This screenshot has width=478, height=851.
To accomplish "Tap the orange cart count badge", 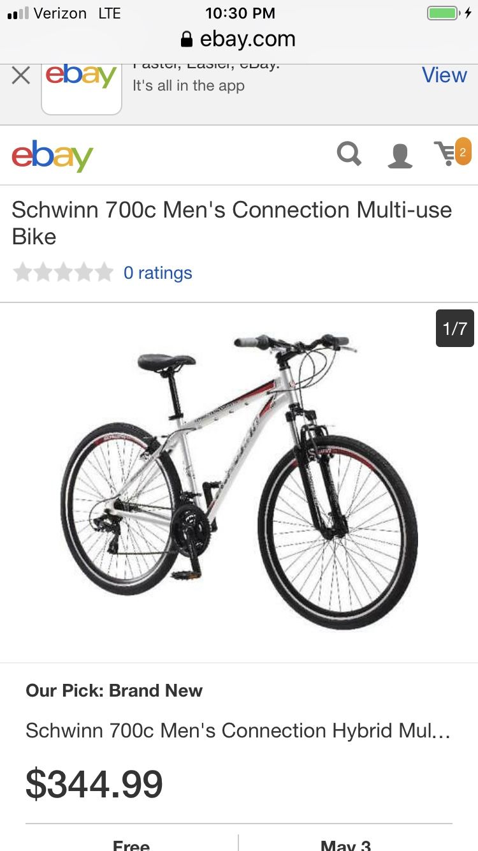I will [463, 152].
